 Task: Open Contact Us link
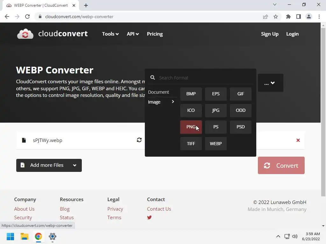[x=159, y=209]
